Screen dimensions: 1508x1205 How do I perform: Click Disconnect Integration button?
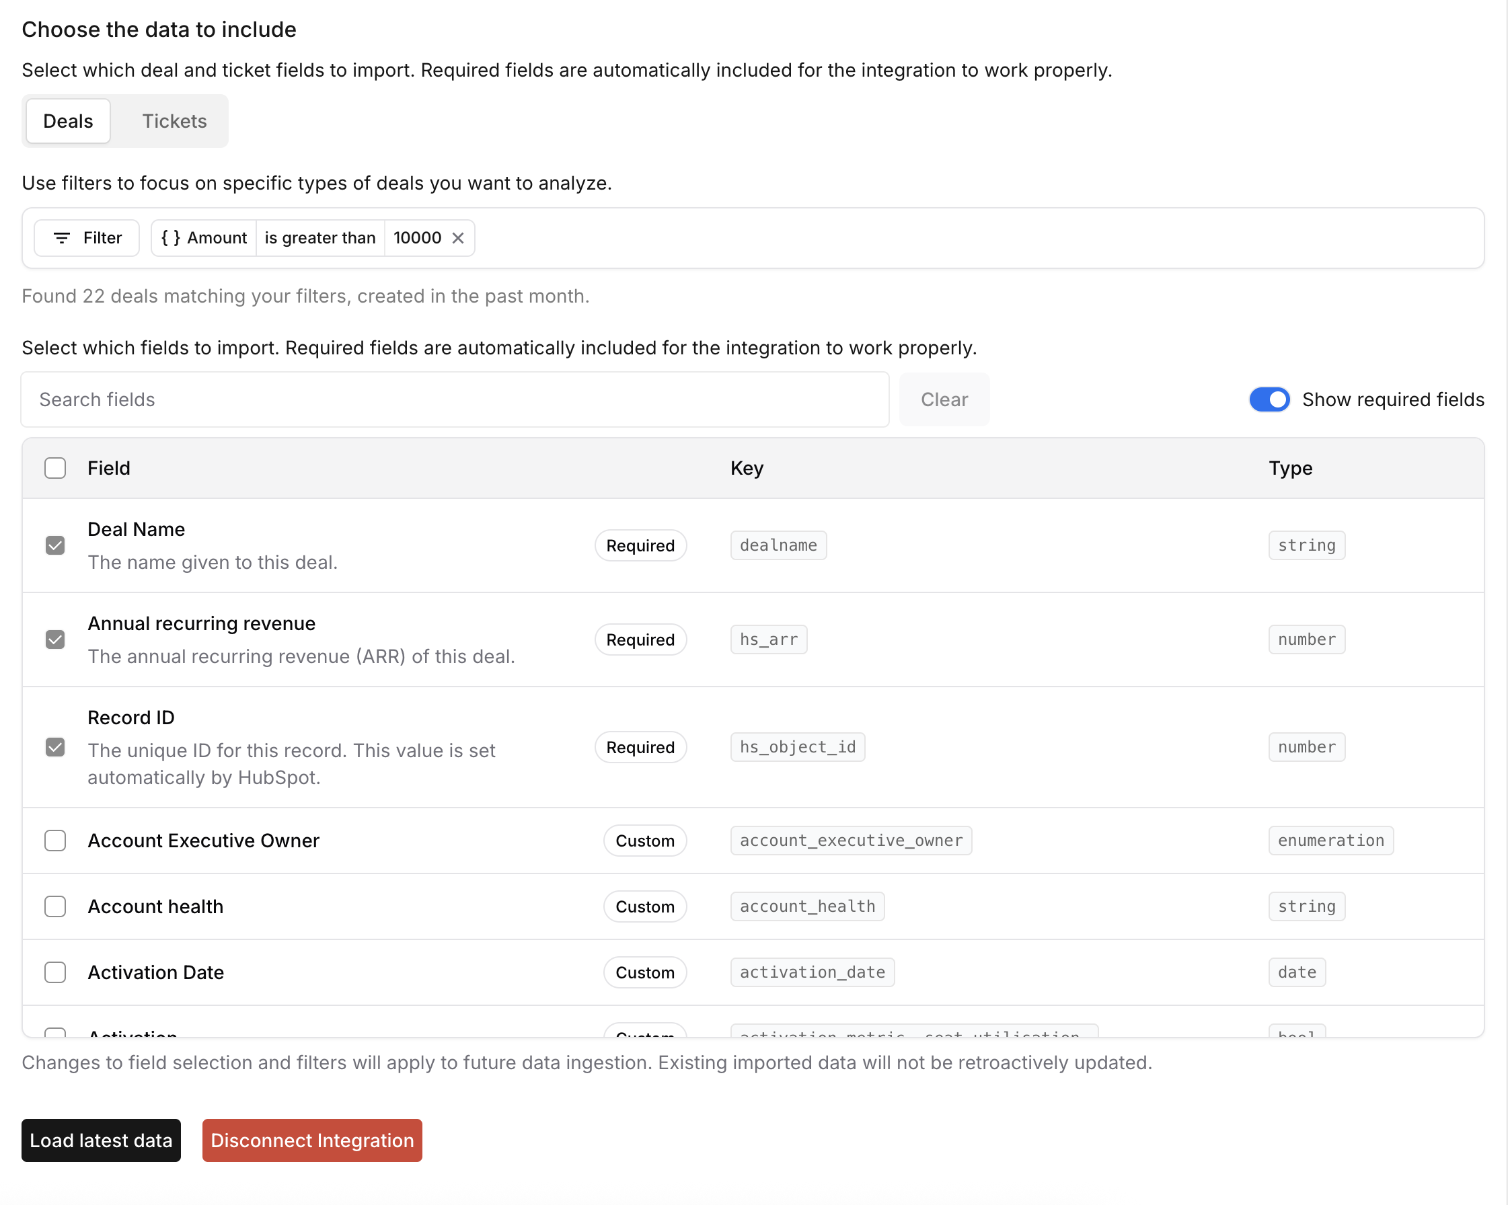(312, 1140)
